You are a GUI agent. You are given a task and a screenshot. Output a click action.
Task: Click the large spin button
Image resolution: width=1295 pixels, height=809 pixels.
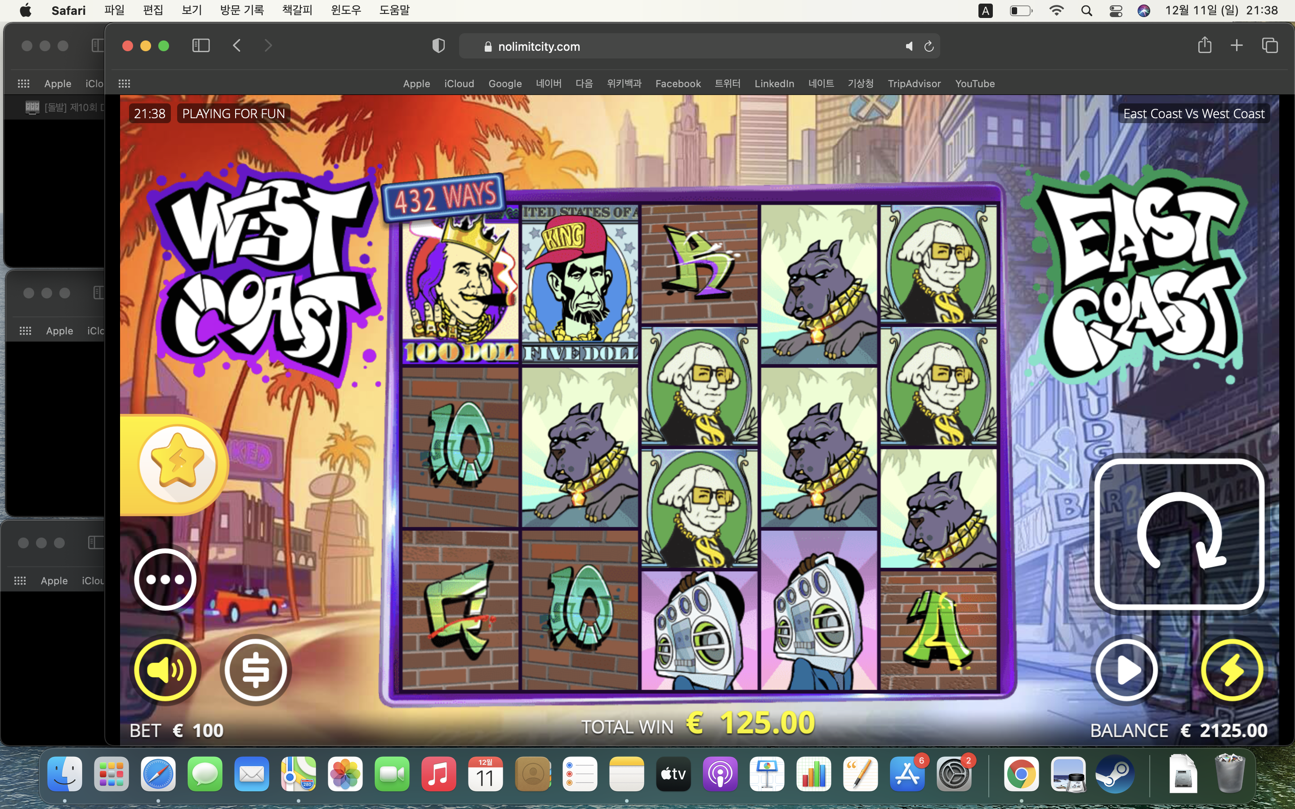[x=1179, y=533]
